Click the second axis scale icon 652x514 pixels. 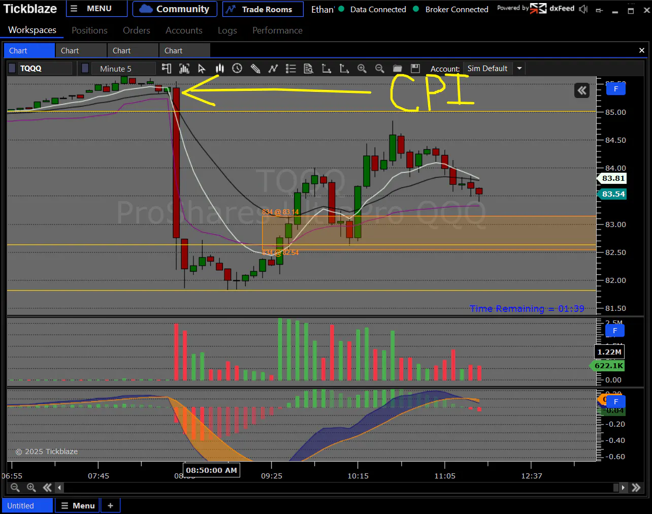[344, 68]
